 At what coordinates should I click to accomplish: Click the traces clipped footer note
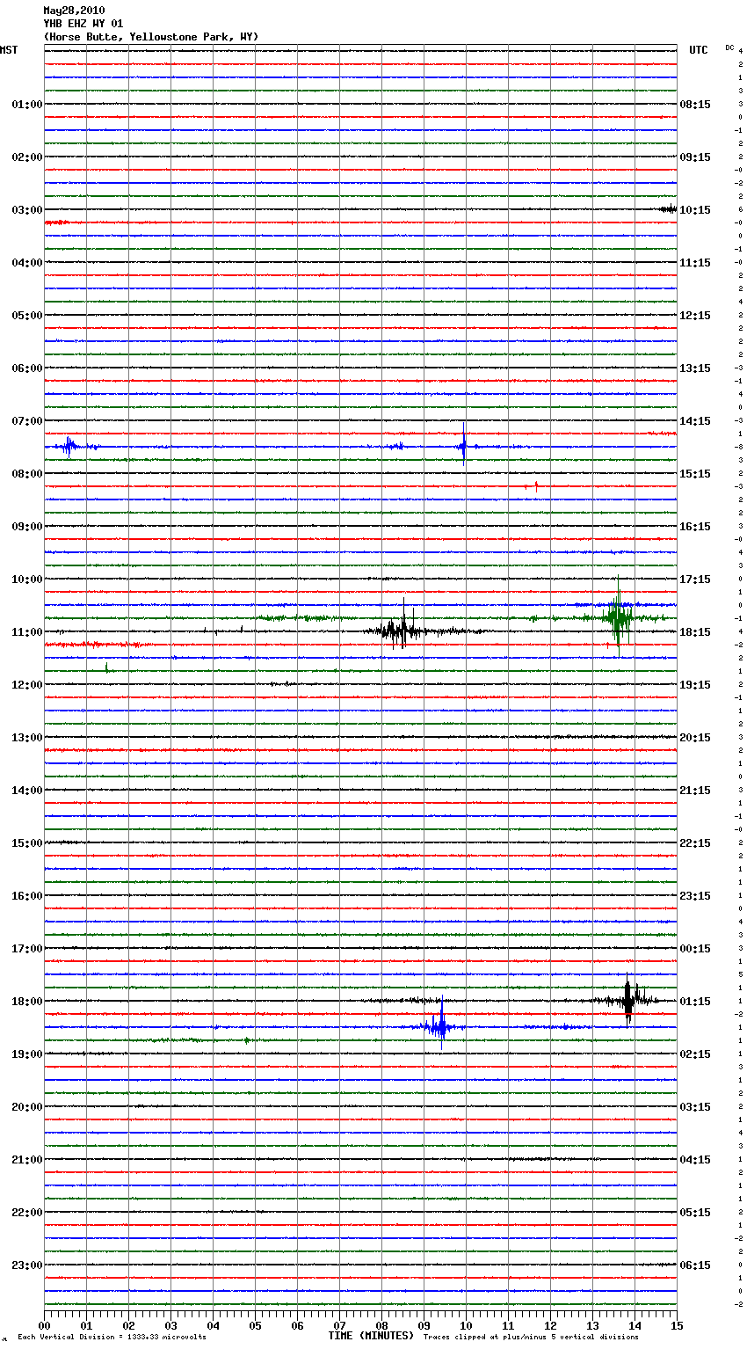(x=531, y=1338)
